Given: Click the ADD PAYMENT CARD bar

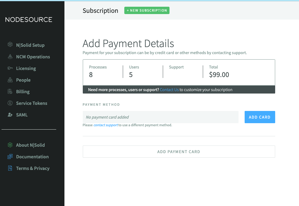Looking at the screenshot, I should pos(179,151).
